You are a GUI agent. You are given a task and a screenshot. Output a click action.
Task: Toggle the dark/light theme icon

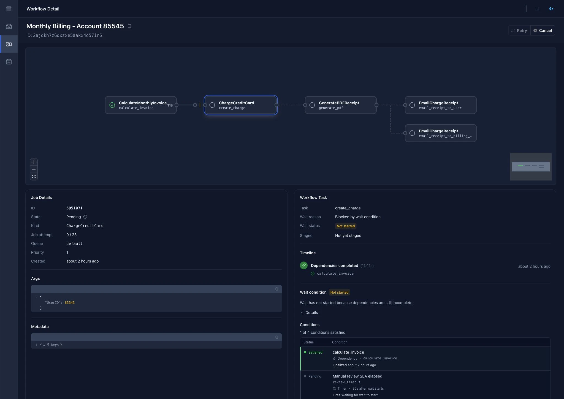tap(551, 9)
